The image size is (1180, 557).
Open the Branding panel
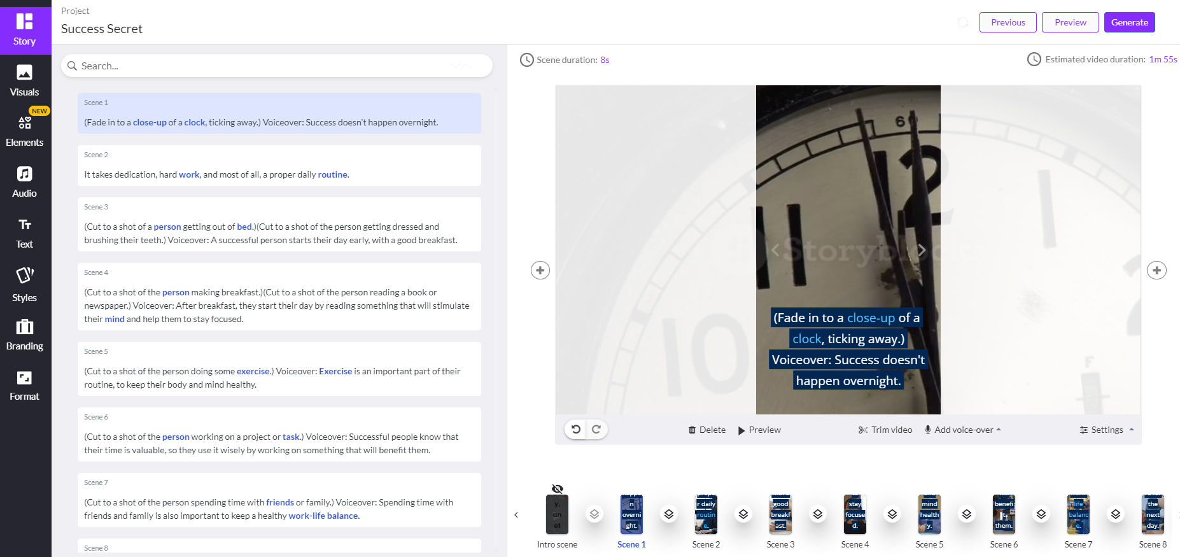pos(25,335)
